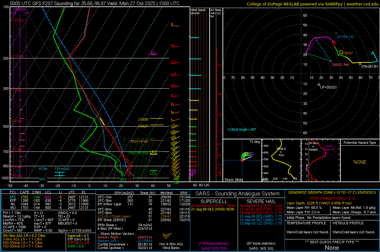The height and width of the screenshot is (252, 380).
Task: Click the '73 deg' value in Storm Slinky
Action: 254,142
